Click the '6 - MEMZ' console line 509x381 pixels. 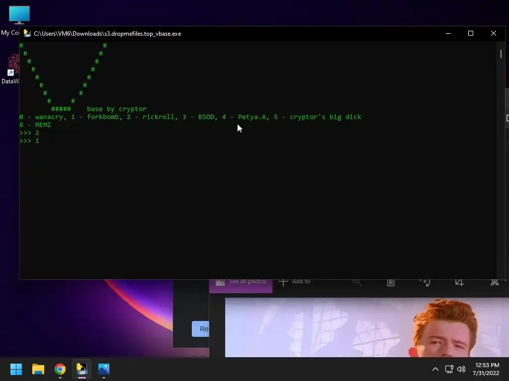pyautogui.click(x=35, y=125)
